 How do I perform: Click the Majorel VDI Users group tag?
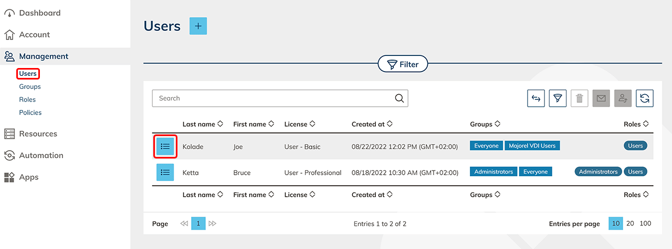[532, 146]
